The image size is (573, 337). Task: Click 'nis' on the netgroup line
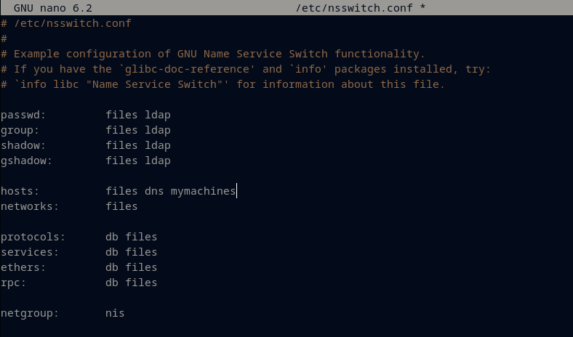pyautogui.click(x=115, y=313)
